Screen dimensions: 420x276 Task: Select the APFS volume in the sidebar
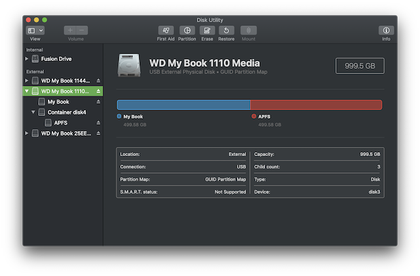point(63,123)
